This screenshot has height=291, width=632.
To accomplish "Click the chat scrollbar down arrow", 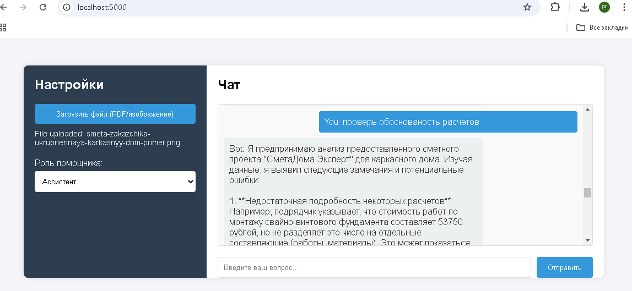I will coord(587,240).
